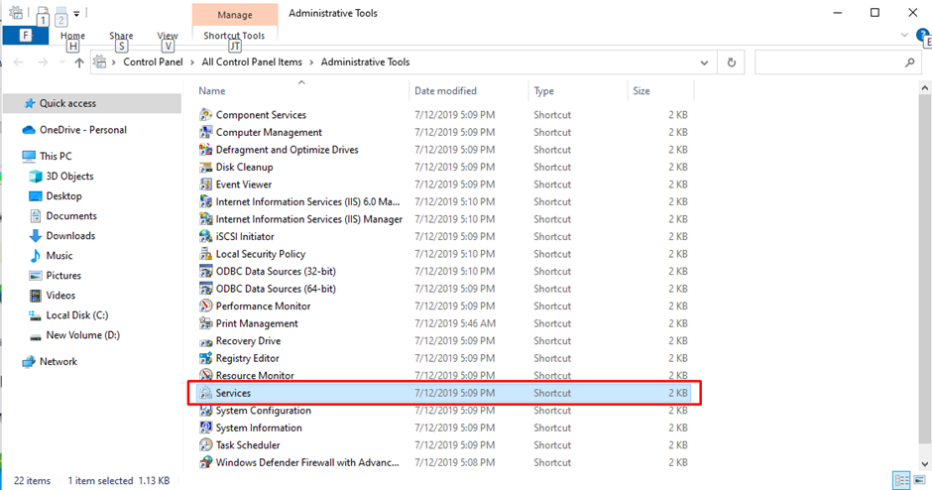
Task: Select the Event Viewer icon
Action: click(205, 184)
